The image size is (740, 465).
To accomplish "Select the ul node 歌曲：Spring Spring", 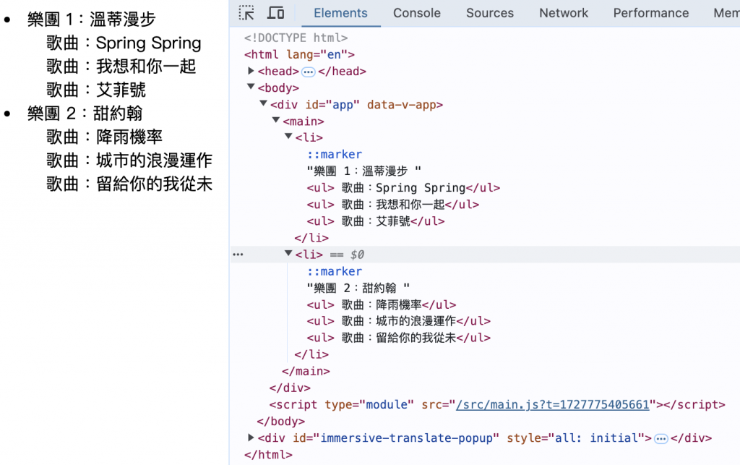I will tap(403, 188).
